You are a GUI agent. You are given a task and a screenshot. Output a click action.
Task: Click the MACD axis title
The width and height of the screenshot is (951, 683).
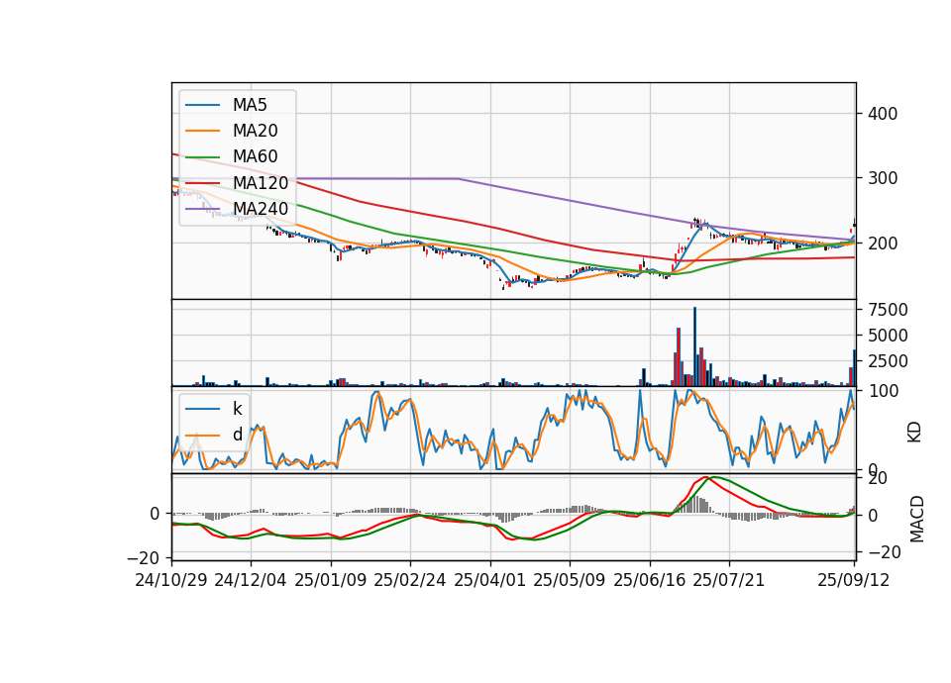[x=917, y=519]
